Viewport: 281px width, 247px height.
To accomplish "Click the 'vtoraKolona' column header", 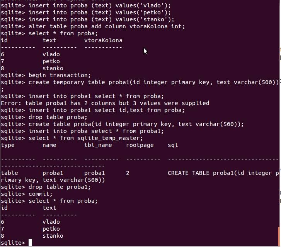I will click(103, 40).
